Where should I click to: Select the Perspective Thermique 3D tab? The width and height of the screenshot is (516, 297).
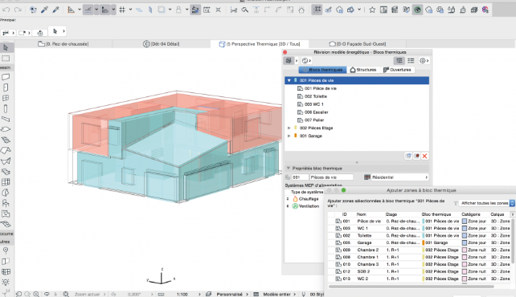click(260, 43)
